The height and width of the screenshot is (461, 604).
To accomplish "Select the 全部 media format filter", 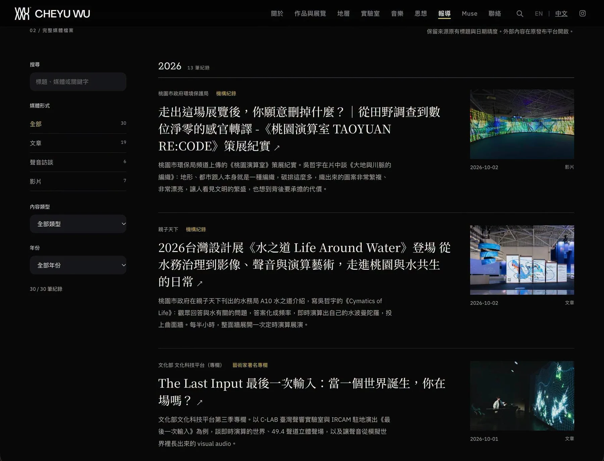I will pyautogui.click(x=78, y=124).
